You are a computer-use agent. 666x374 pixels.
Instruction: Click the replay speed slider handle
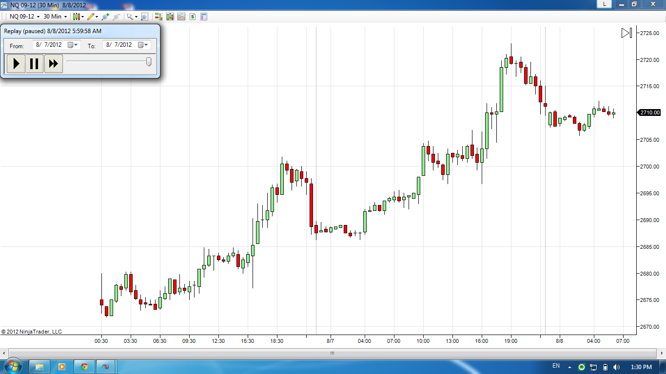[x=149, y=61]
